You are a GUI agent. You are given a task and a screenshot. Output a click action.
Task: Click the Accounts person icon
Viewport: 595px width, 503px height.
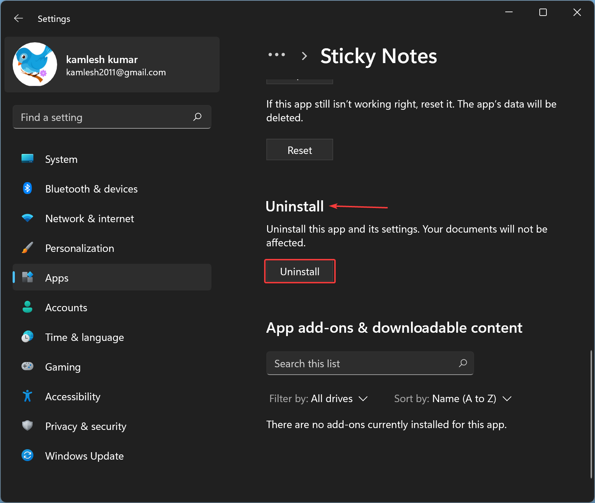(x=27, y=307)
